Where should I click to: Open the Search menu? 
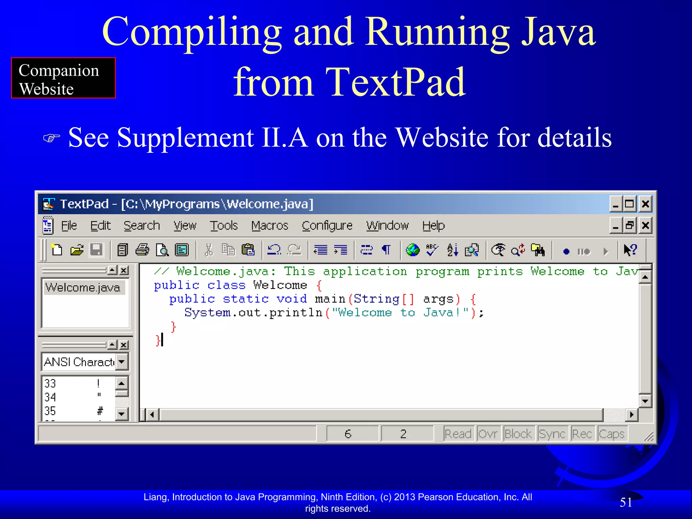tap(142, 225)
